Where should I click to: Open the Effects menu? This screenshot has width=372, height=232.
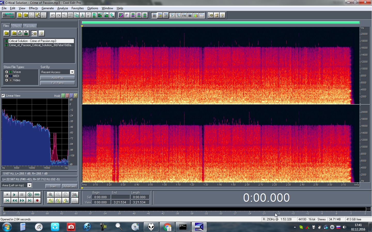(33, 8)
